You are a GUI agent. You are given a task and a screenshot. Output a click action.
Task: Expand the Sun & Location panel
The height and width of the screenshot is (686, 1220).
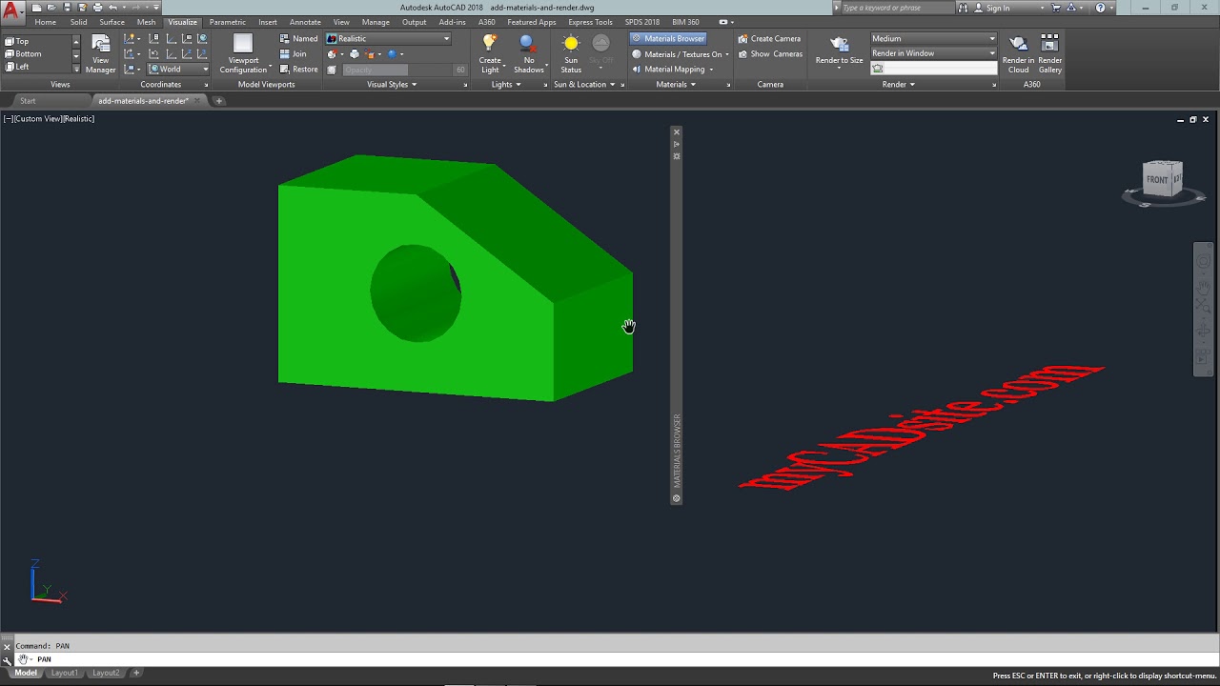click(x=584, y=84)
